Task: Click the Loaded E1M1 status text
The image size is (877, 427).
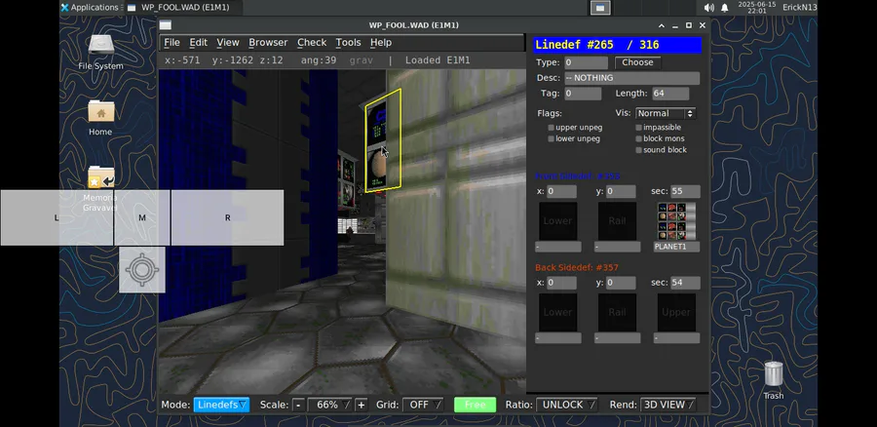Action: click(x=438, y=60)
